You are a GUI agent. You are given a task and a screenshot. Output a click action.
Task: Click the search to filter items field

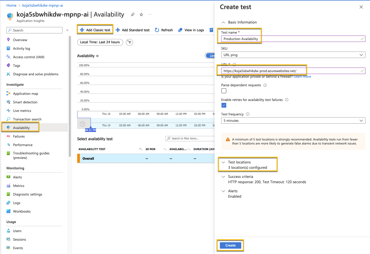coord(190,138)
